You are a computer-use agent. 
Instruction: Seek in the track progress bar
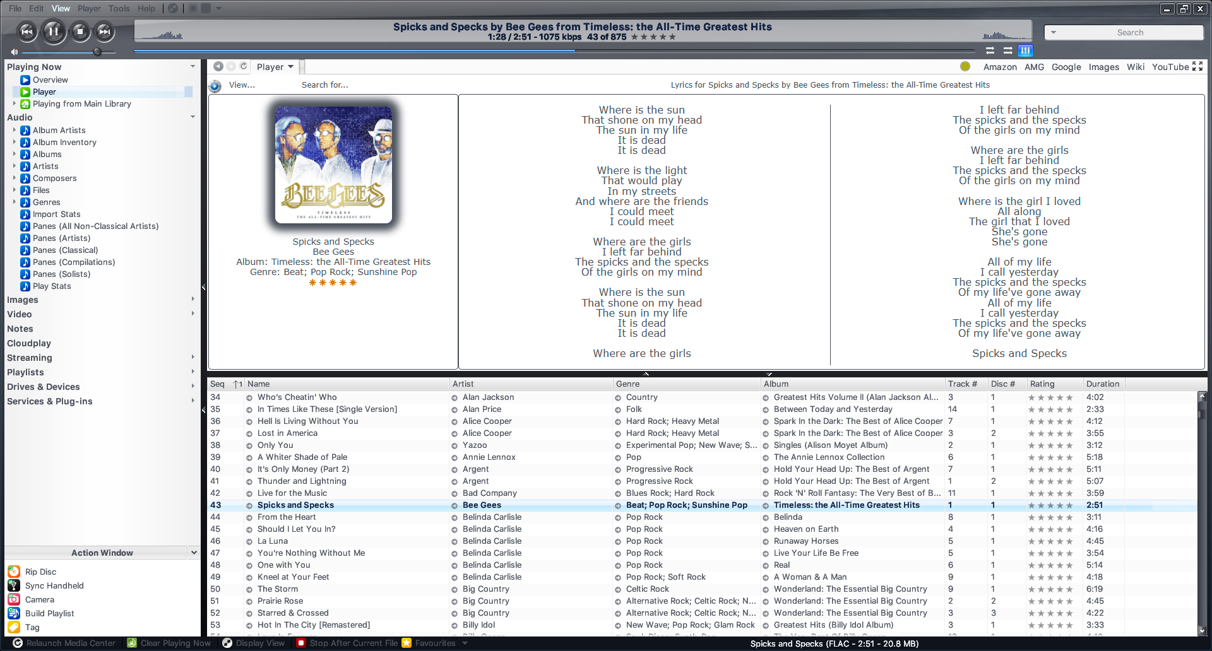click(x=554, y=50)
